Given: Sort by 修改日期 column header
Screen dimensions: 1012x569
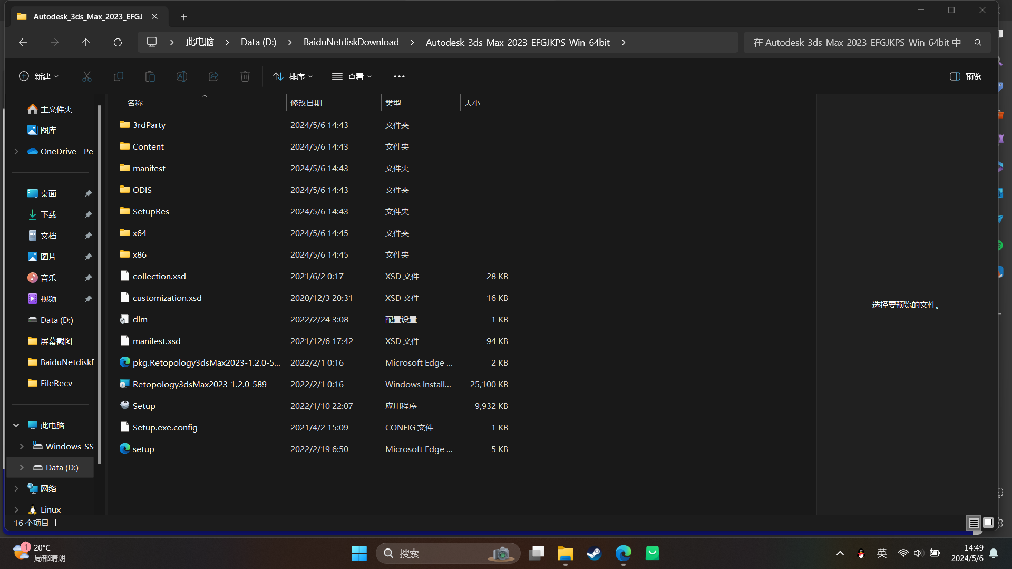Looking at the screenshot, I should (x=334, y=103).
